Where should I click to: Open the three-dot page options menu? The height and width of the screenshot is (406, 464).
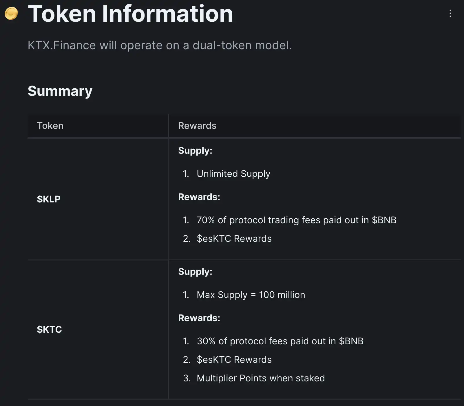pos(450,13)
